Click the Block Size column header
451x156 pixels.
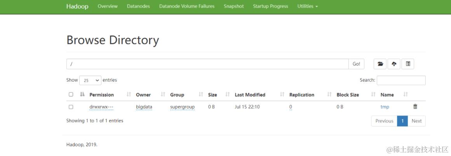coord(348,95)
